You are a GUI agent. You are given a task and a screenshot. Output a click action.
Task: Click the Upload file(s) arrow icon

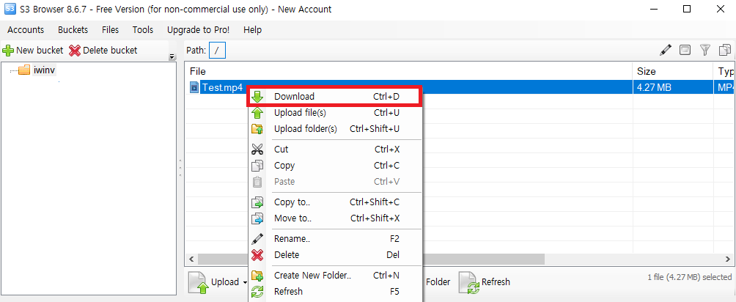(x=257, y=113)
